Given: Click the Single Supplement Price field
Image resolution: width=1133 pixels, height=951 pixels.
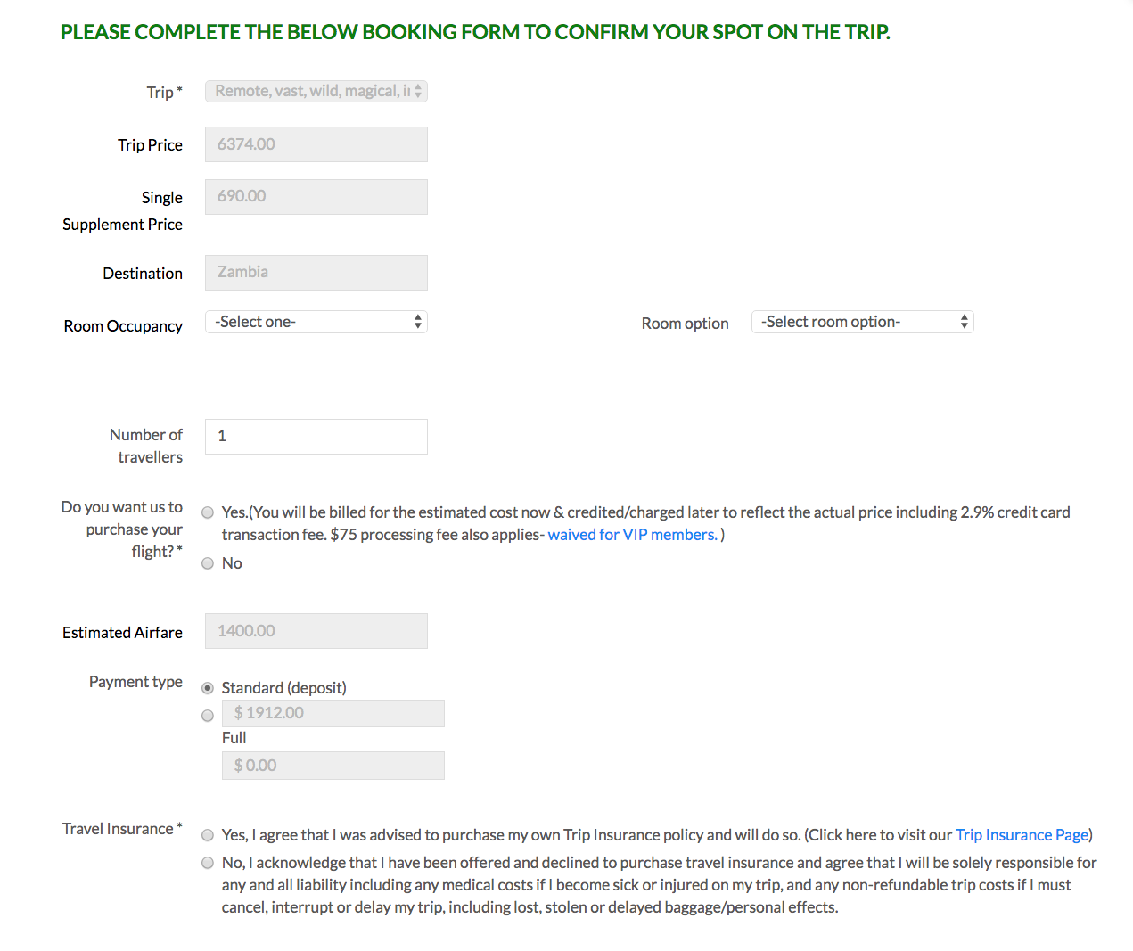Looking at the screenshot, I should 316,196.
